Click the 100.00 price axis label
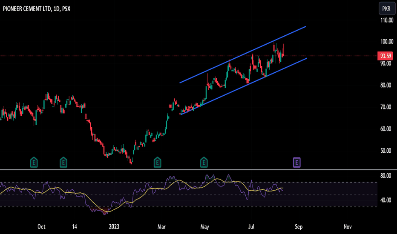Viewport: 397px width, 234px height. [387, 42]
